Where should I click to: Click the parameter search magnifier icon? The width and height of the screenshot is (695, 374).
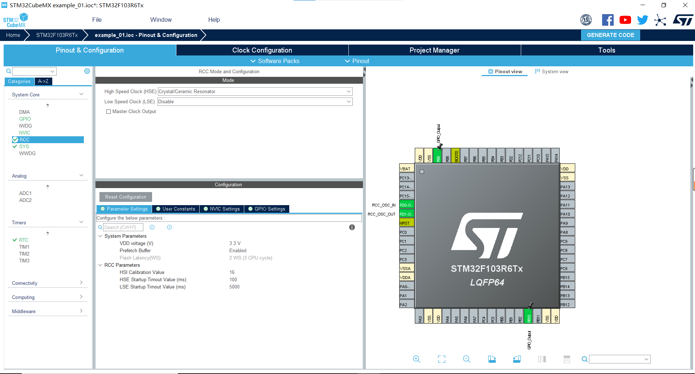(100, 227)
